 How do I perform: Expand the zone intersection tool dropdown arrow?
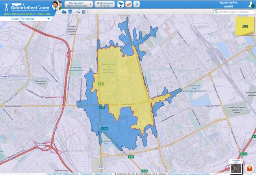(x=91, y=4)
